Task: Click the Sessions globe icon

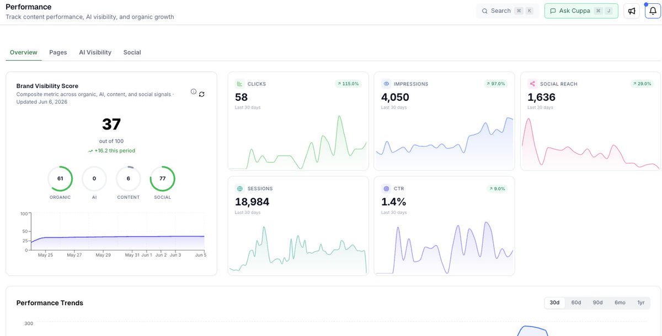Action: pos(240,188)
